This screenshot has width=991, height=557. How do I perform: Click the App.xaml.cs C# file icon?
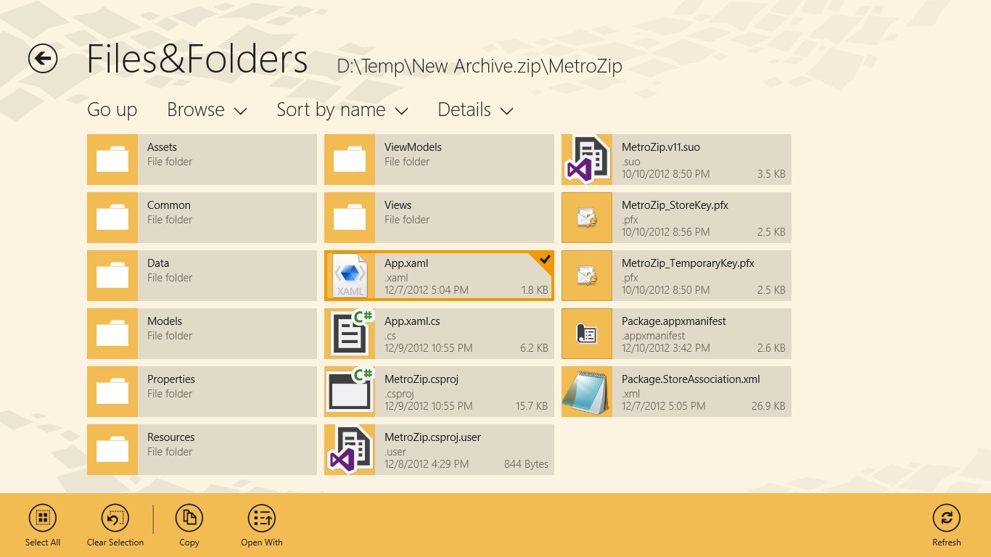(350, 334)
